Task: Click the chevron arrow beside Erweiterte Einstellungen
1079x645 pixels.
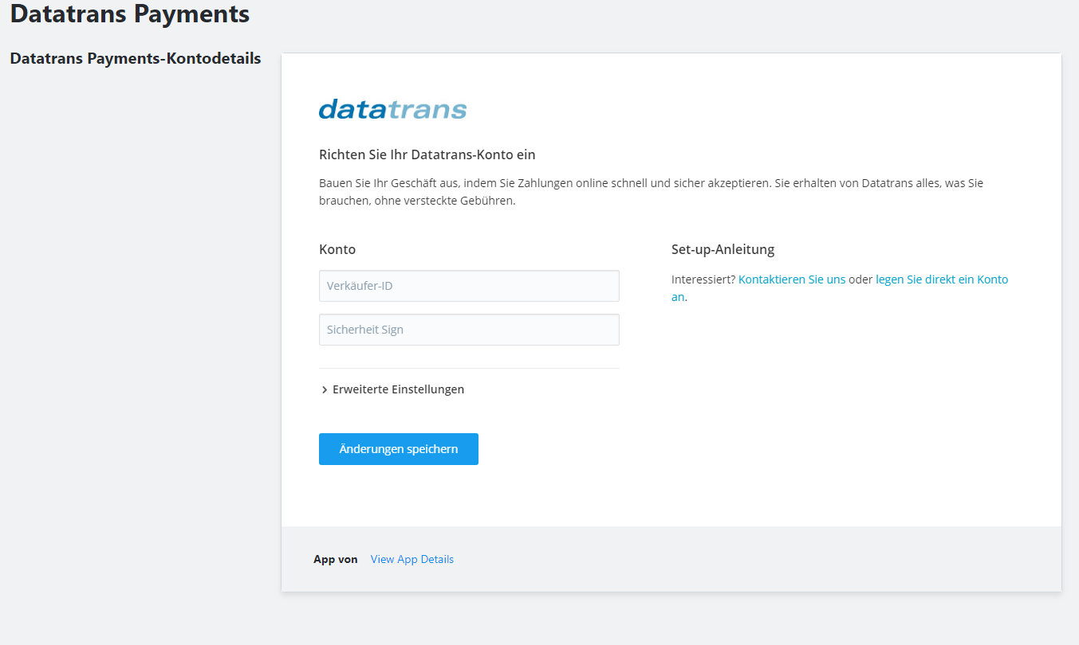Action: point(325,390)
